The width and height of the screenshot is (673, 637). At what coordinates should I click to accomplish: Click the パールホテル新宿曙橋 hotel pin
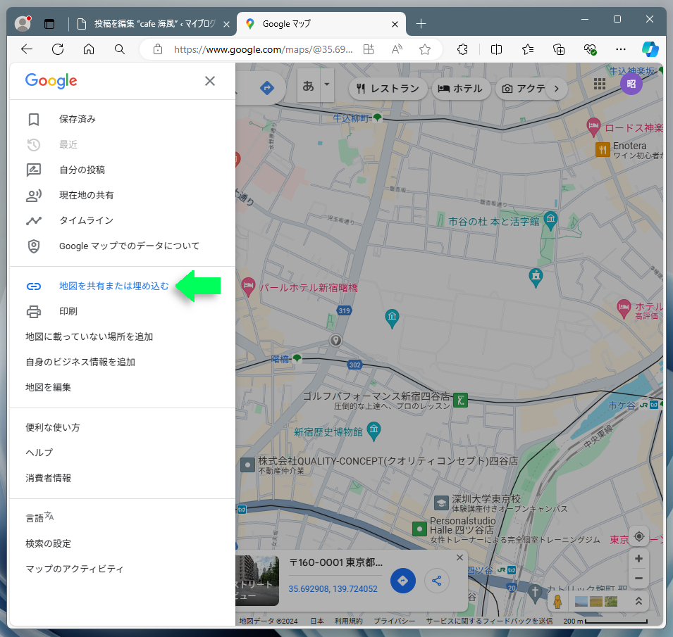(x=248, y=286)
